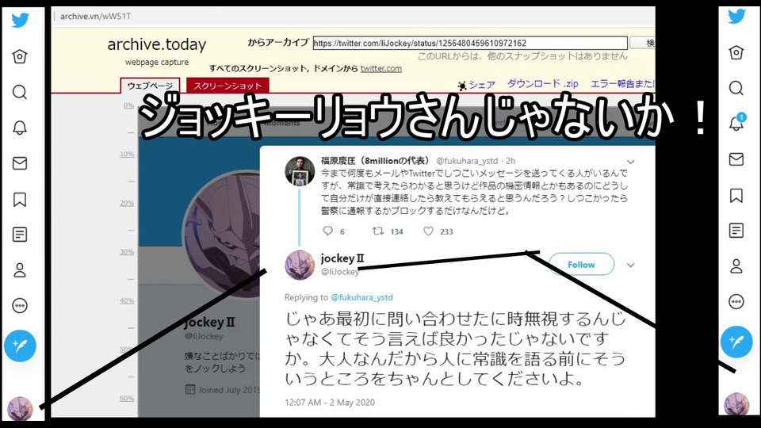Open Messages envelope in left sidebar
Image resolution: width=761 pixels, height=428 pixels.
pos(20,163)
